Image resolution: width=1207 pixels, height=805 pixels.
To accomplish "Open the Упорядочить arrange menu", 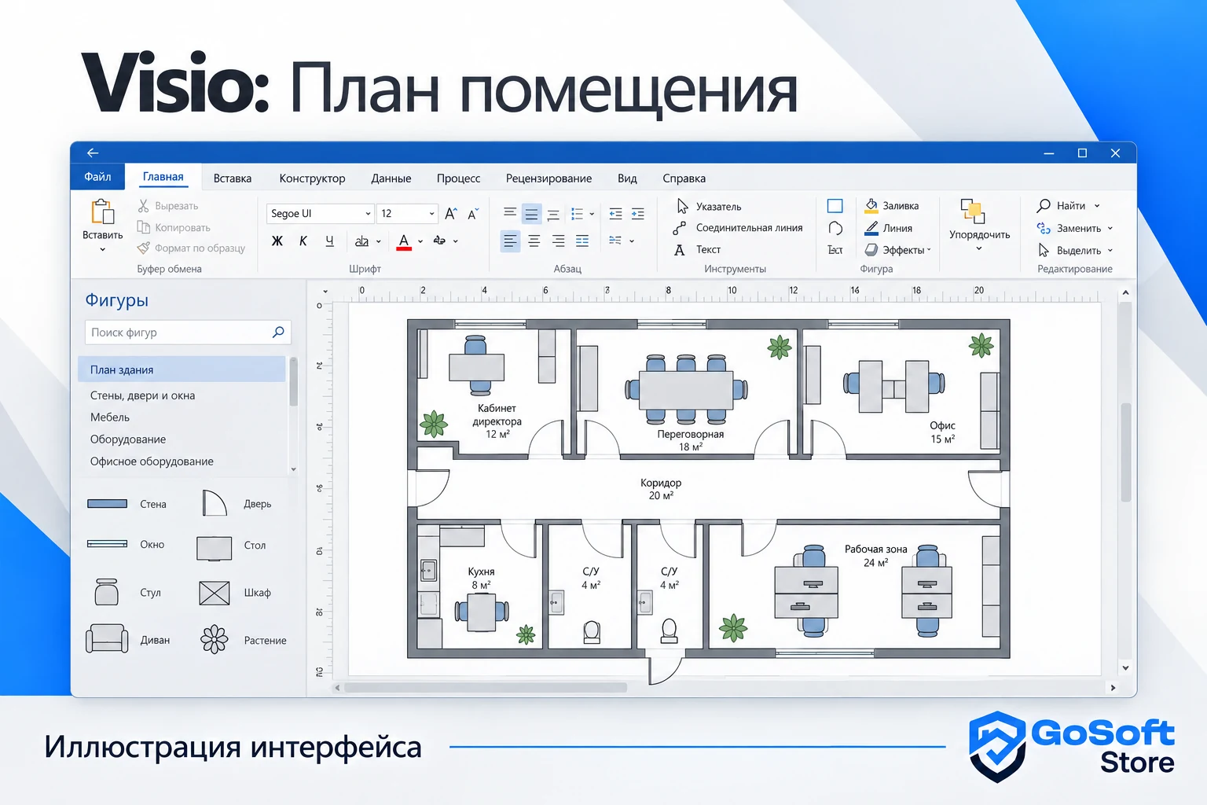I will [x=979, y=225].
